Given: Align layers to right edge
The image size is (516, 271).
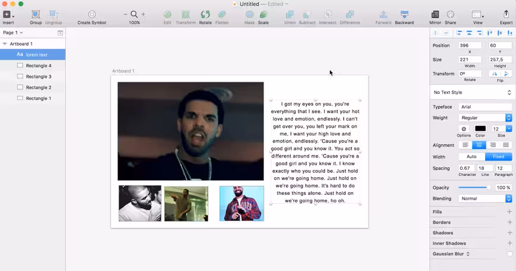Looking at the screenshot, I should 480,33.
